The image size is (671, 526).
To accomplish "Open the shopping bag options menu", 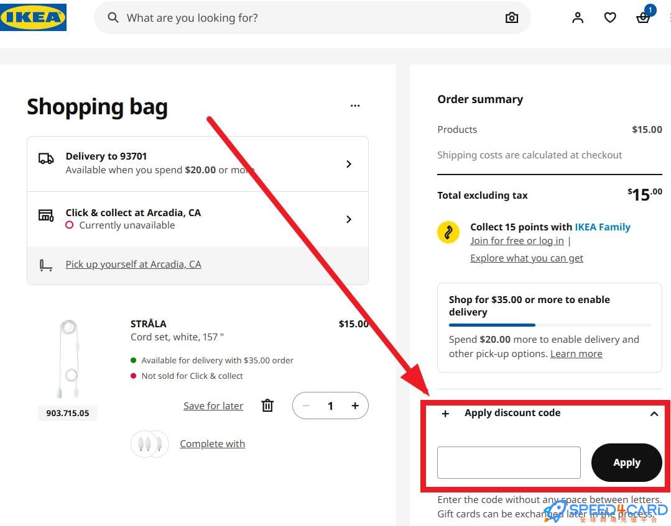I will click(355, 106).
